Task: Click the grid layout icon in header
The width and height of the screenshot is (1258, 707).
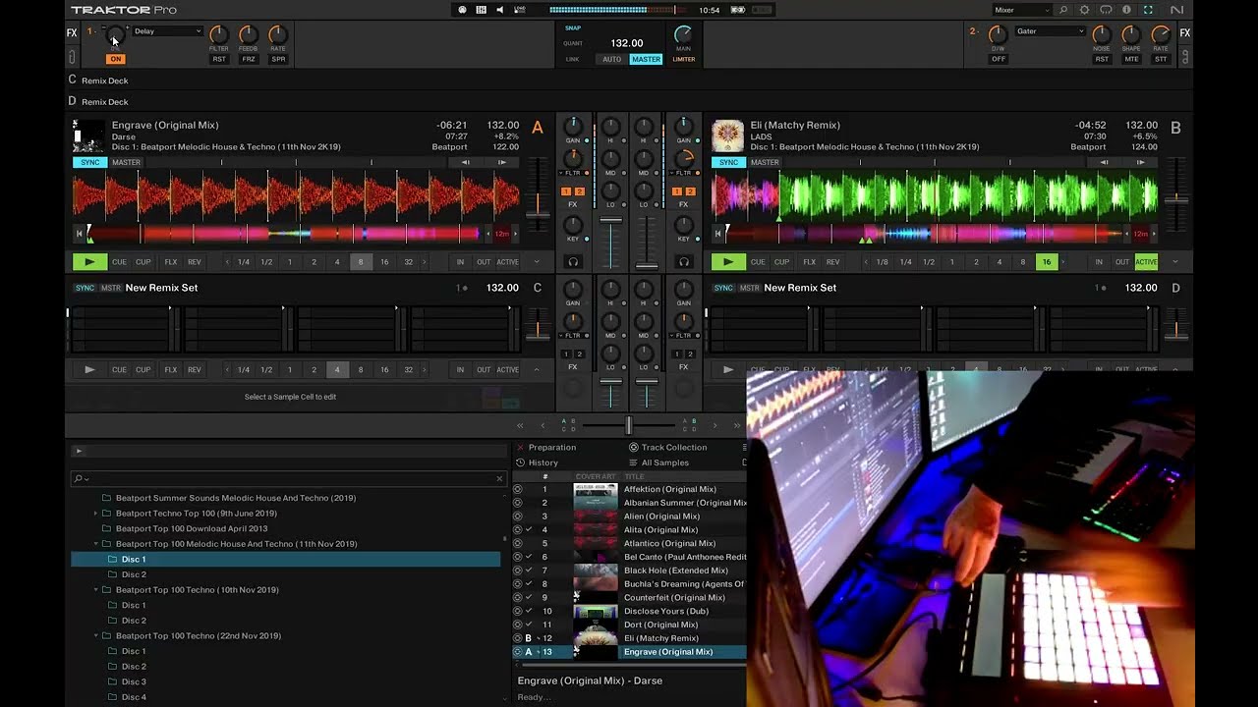Action: click(x=481, y=10)
